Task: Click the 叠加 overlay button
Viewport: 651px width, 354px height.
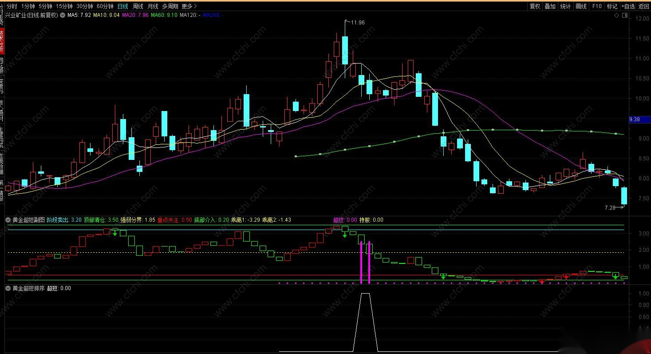Action: coord(550,6)
